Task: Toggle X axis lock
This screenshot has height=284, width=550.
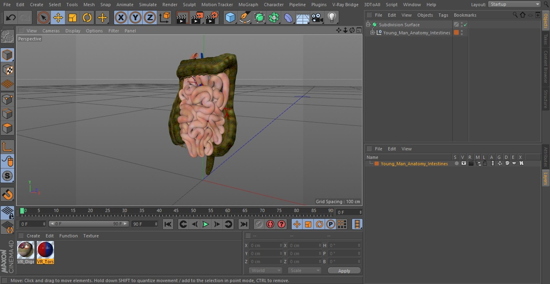Action: pos(121,18)
